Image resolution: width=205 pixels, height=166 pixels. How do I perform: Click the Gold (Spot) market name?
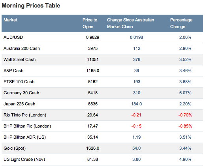tap(15, 148)
